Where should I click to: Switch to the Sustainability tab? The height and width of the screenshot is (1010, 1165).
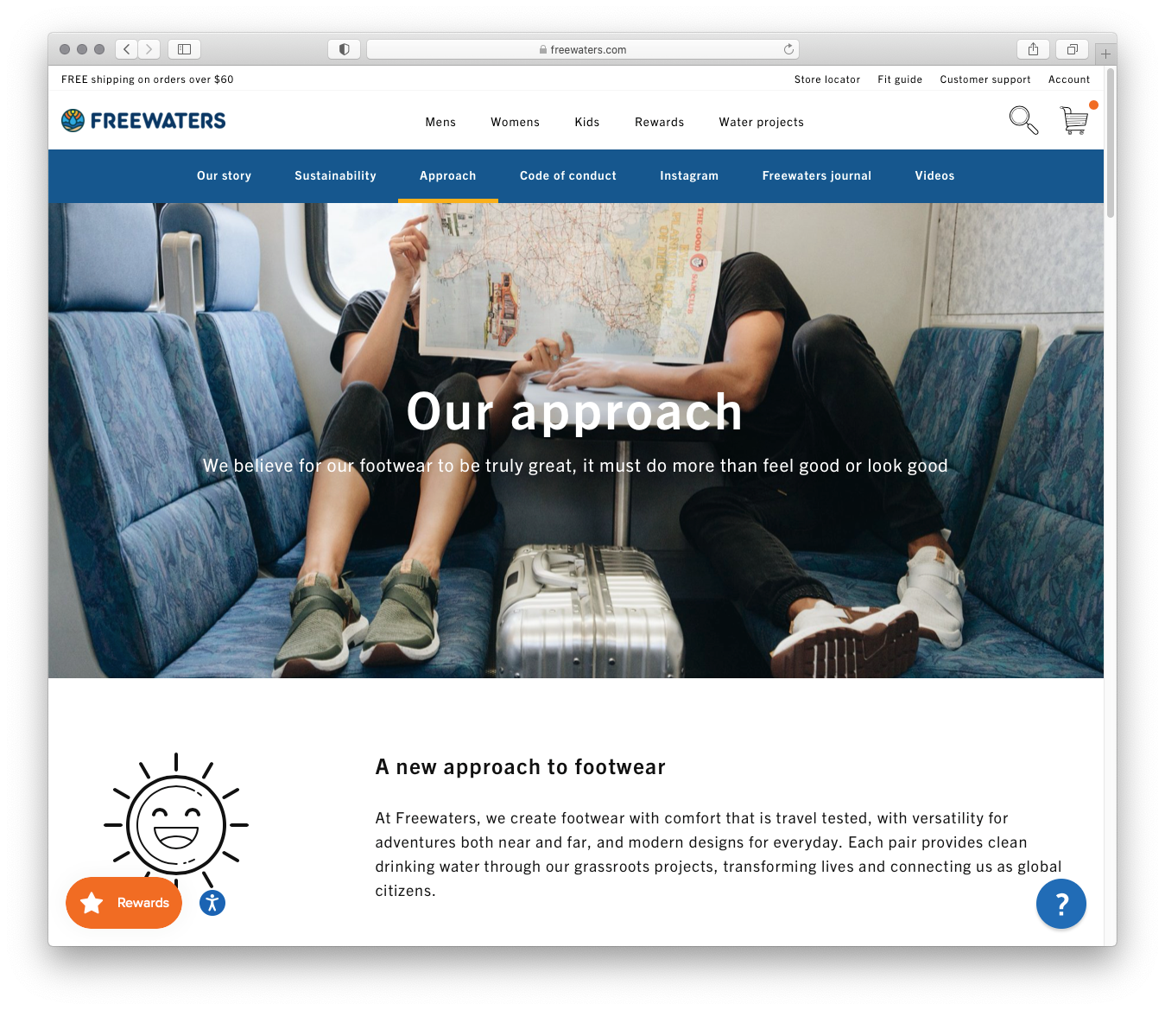point(335,175)
